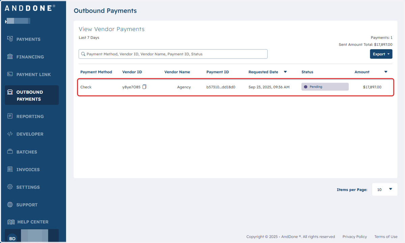Toggle sort arrow beside Amount header
This screenshot has width=405, height=243.
(x=386, y=72)
